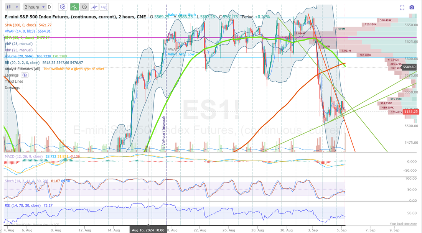422x233 pixels.
Task: Click the 5650.00 price axis label
Action: pyautogui.click(x=411, y=25)
